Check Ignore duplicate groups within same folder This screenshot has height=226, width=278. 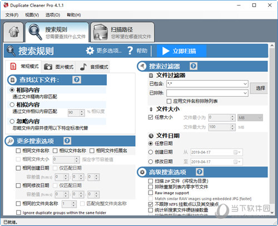coord(18,213)
